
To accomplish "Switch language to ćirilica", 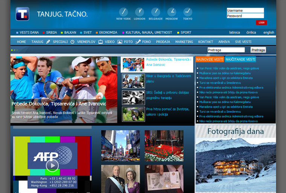I will (251, 32).
